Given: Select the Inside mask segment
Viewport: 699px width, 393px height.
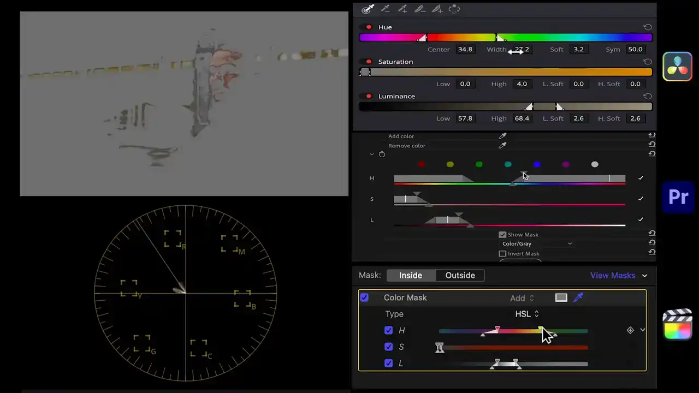Looking at the screenshot, I should [411, 276].
